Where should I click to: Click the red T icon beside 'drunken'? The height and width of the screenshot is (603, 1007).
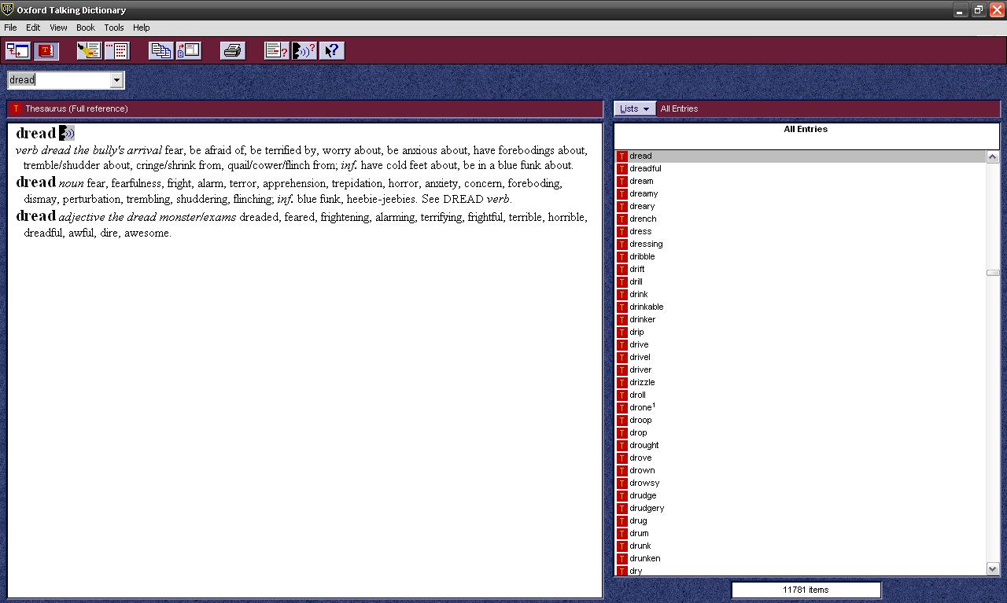point(622,558)
